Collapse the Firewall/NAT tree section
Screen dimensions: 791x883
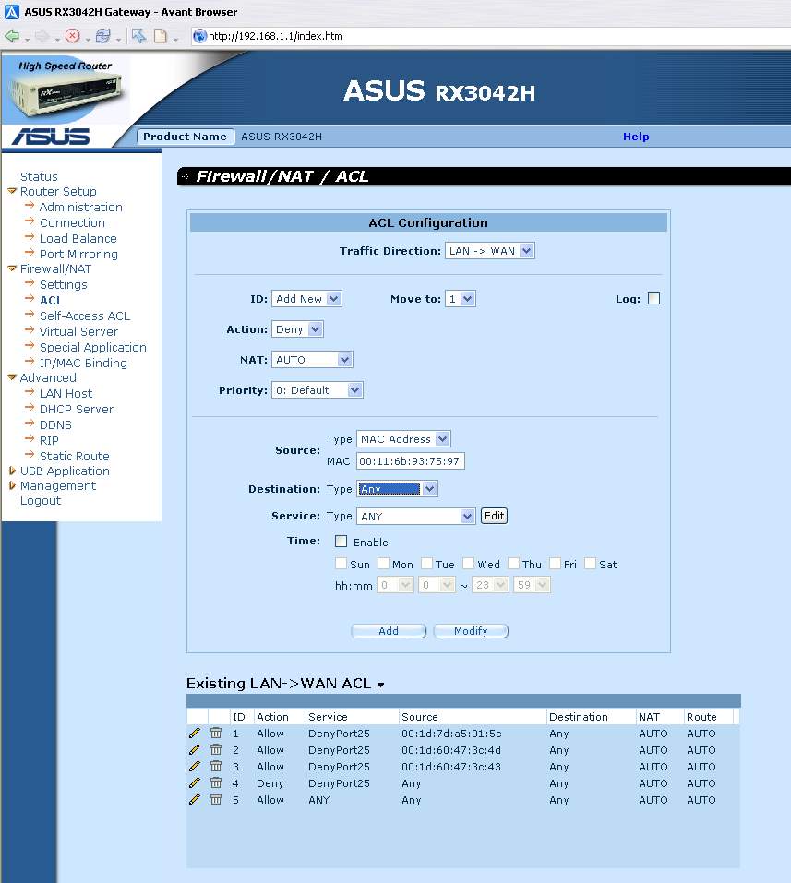(x=12, y=268)
